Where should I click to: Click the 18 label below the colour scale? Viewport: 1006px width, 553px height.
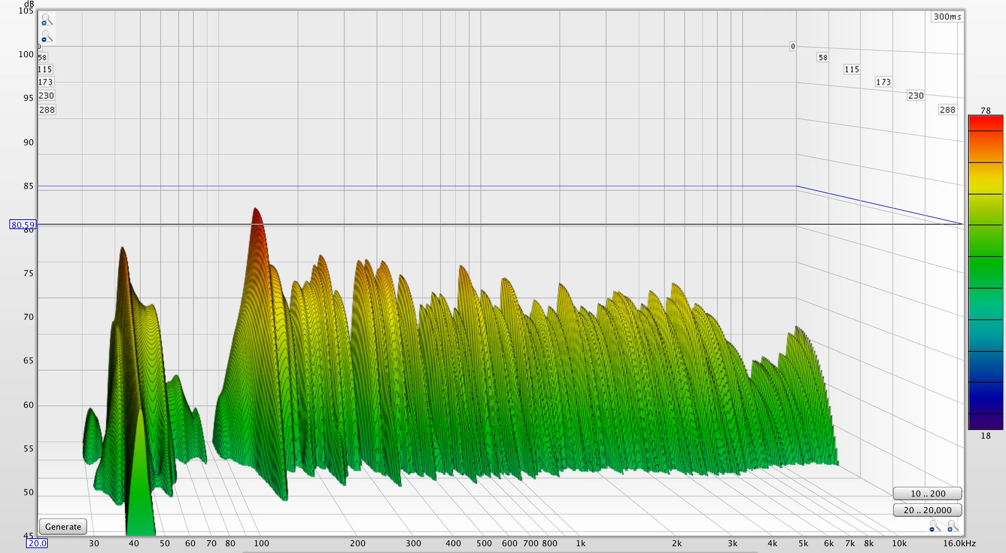(x=985, y=436)
